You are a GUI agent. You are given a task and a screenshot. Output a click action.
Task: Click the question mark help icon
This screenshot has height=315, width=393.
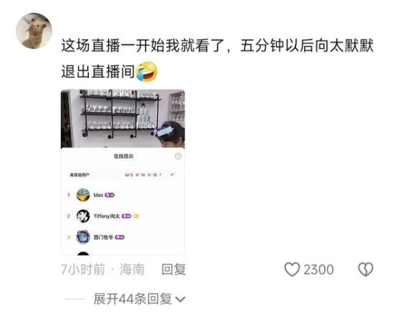click(178, 157)
